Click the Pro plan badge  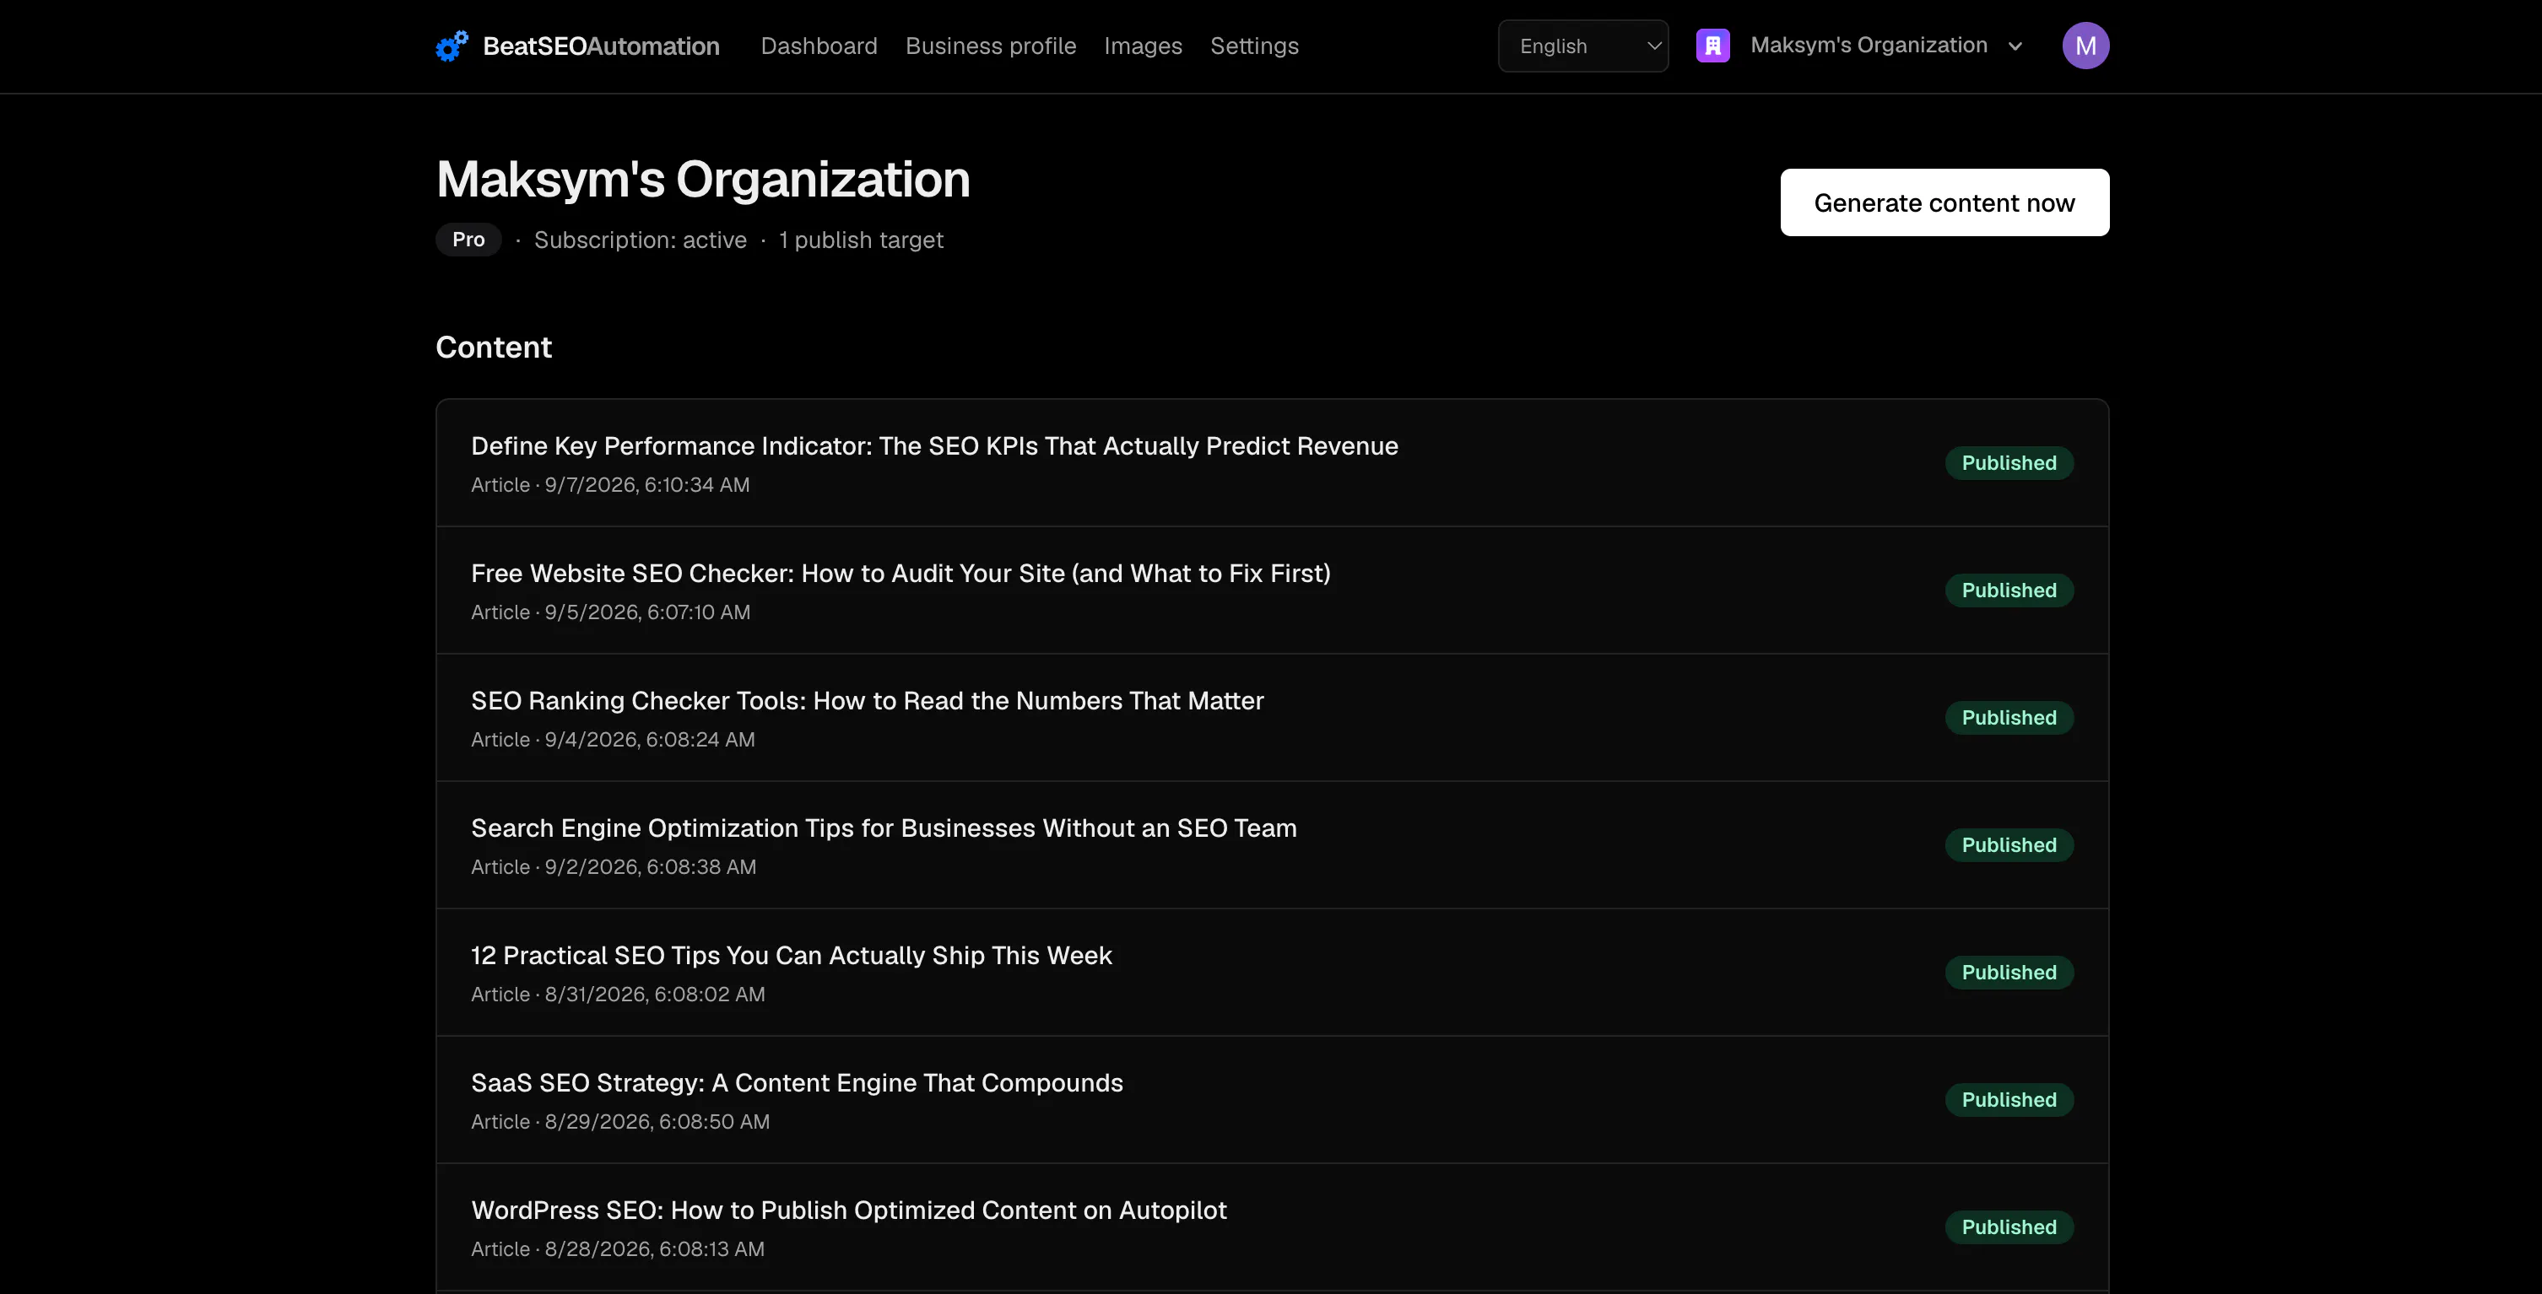click(468, 240)
